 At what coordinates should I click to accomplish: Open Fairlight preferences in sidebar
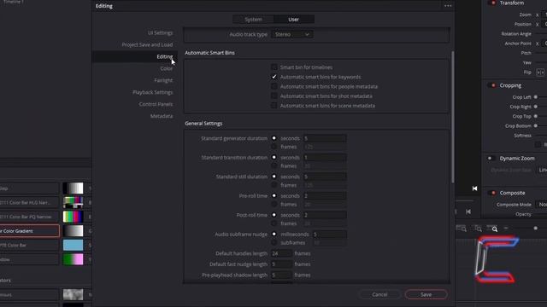pyautogui.click(x=163, y=80)
